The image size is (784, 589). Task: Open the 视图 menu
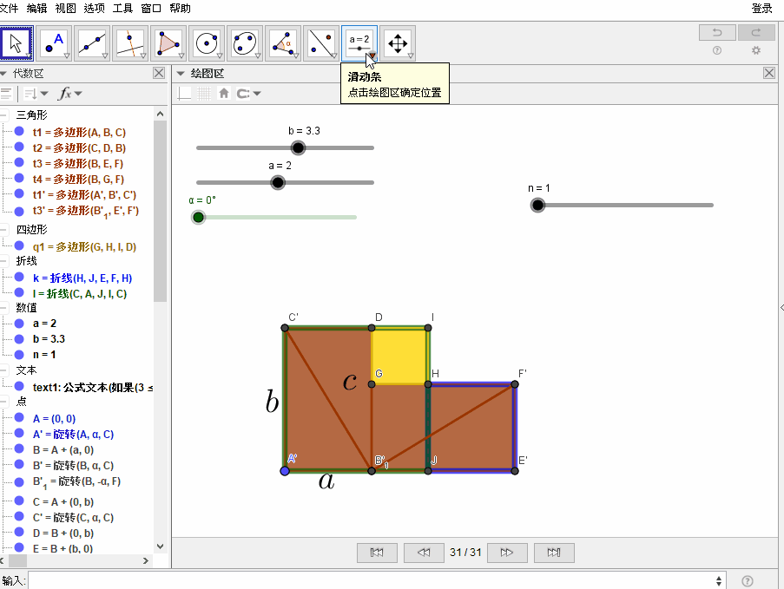65,8
